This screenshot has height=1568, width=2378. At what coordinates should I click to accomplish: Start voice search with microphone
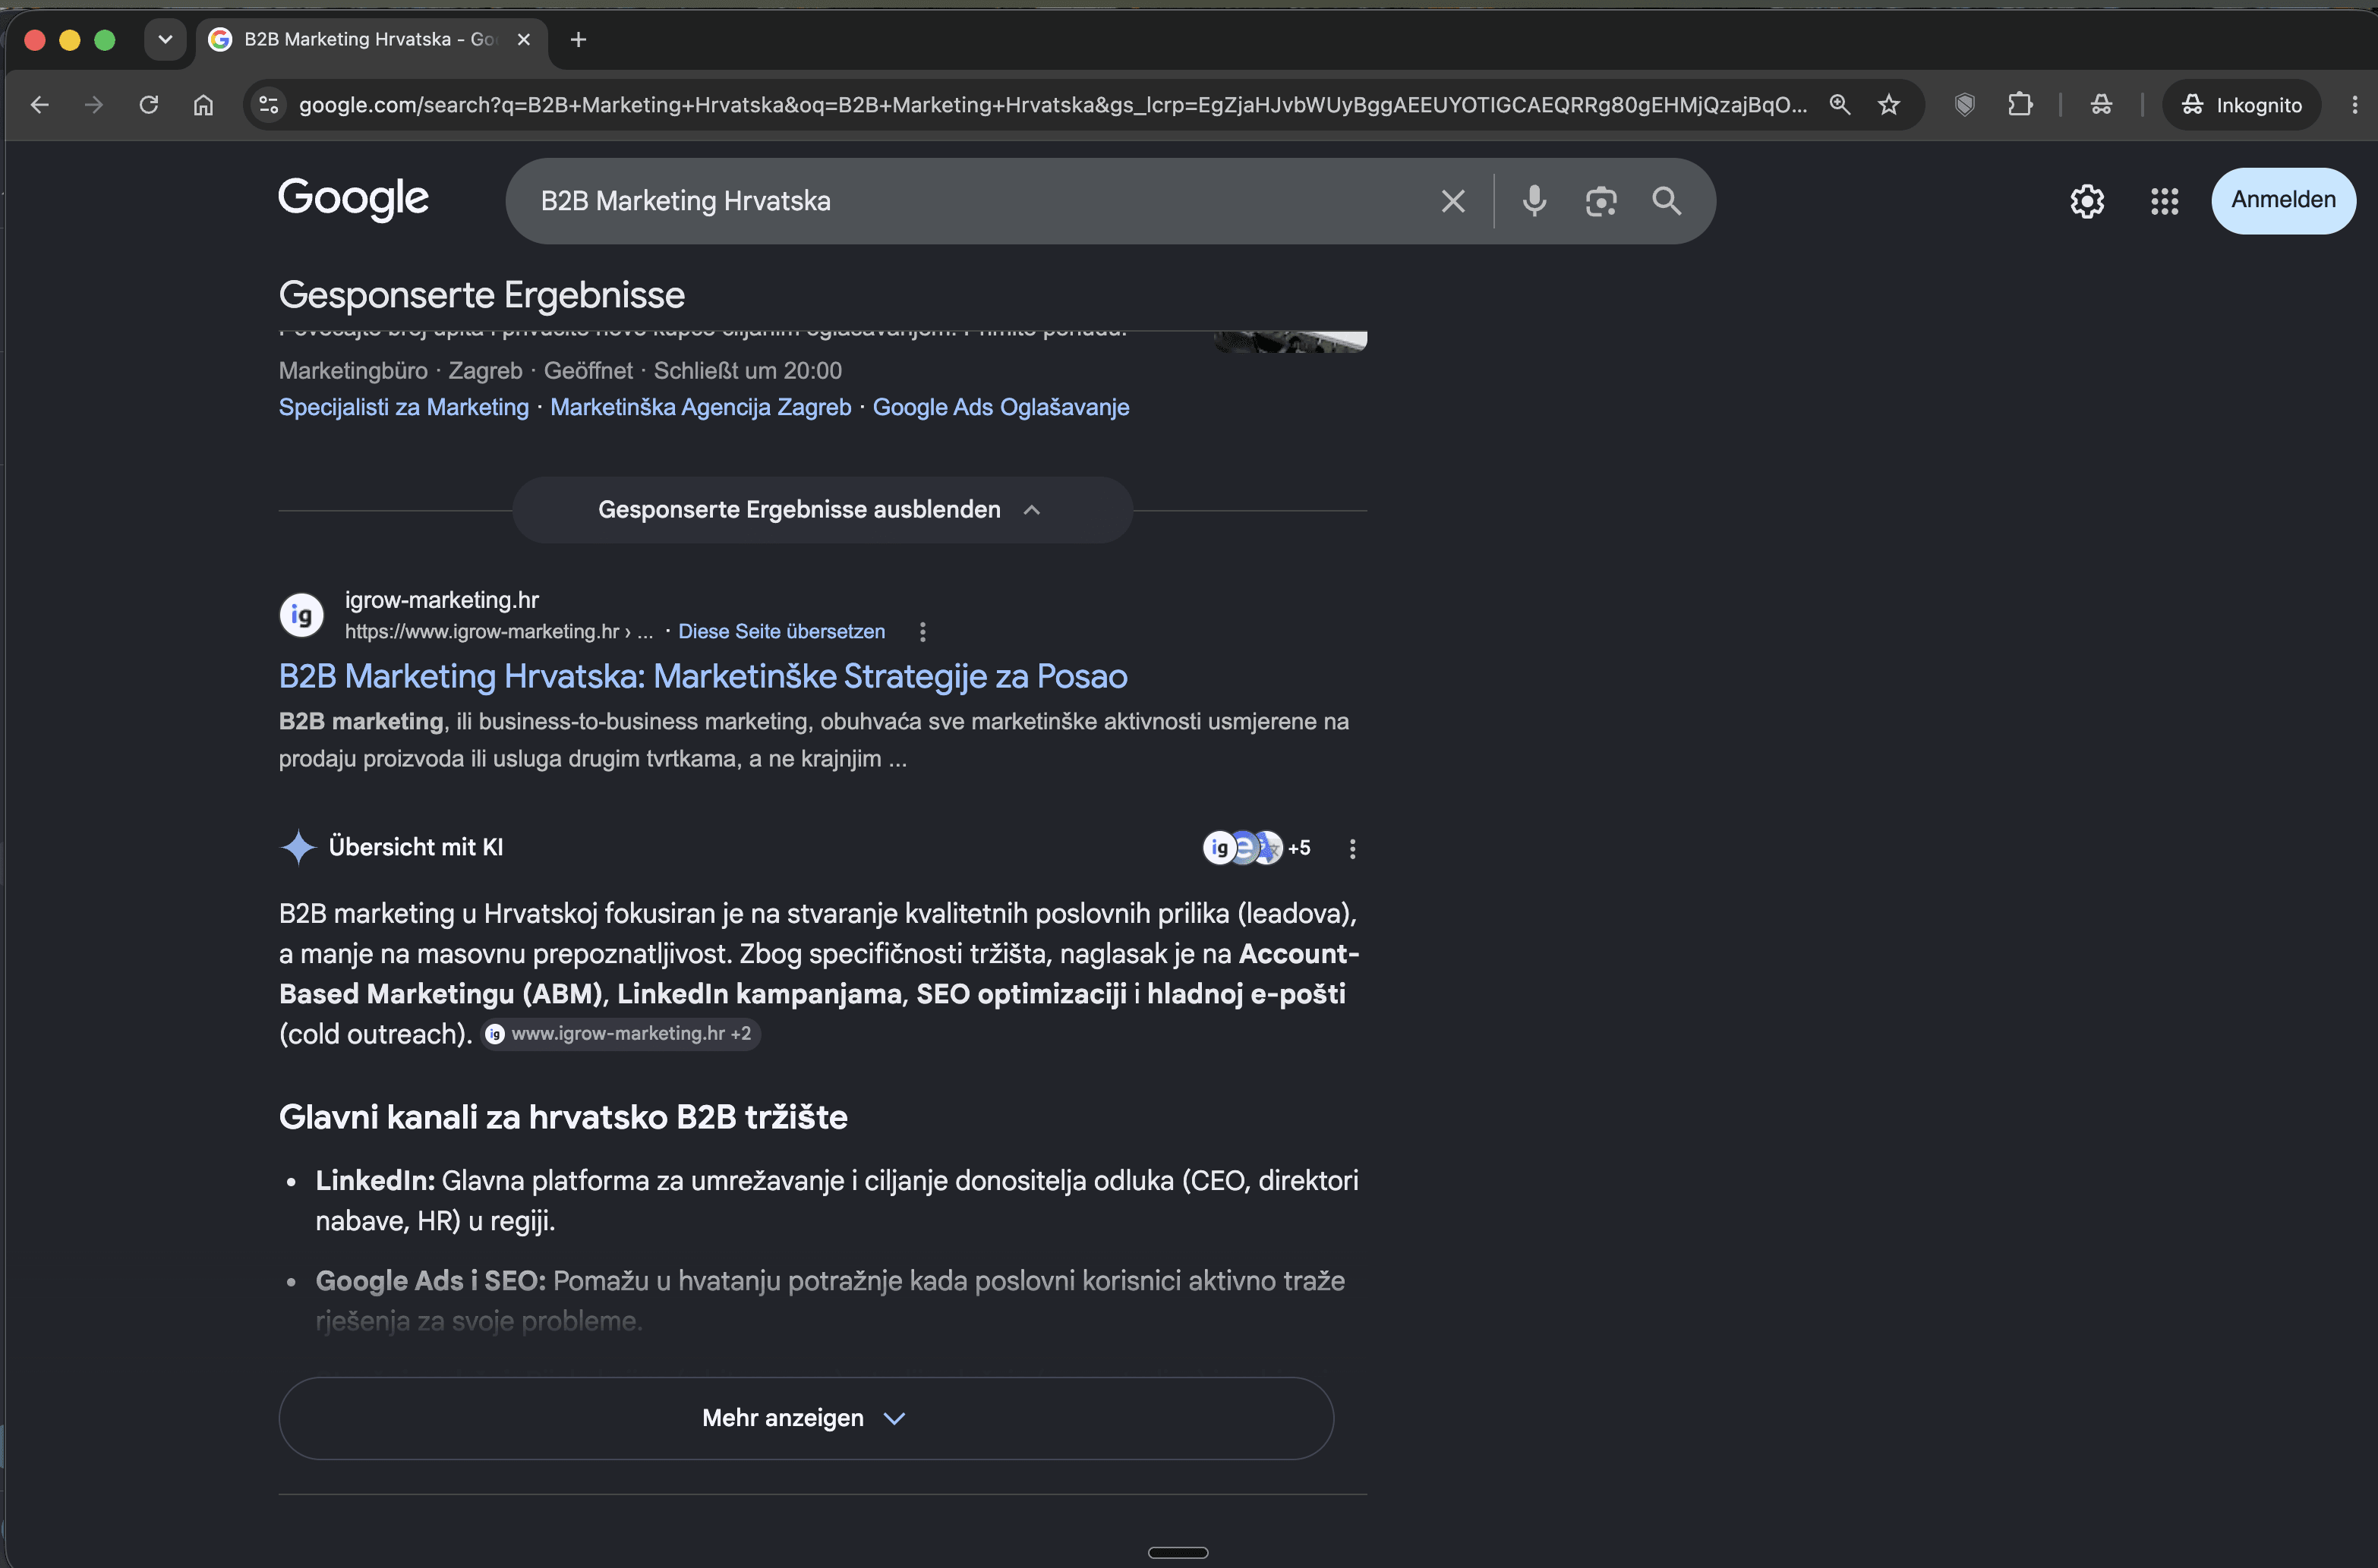pos(1534,201)
